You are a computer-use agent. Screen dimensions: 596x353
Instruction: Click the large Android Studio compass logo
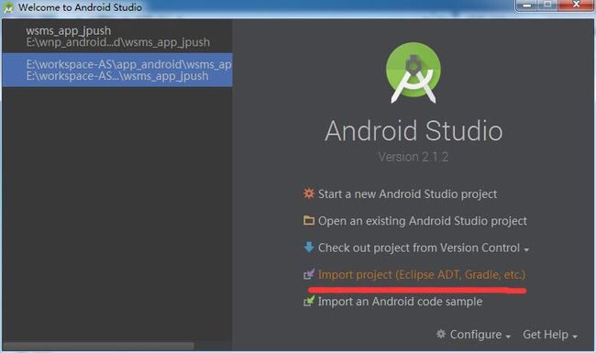click(414, 72)
